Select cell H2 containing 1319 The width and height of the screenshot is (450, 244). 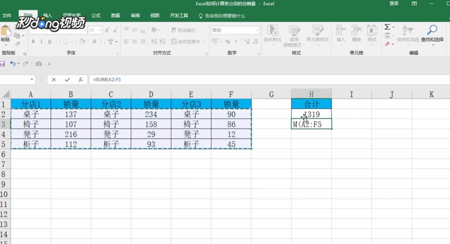click(311, 114)
